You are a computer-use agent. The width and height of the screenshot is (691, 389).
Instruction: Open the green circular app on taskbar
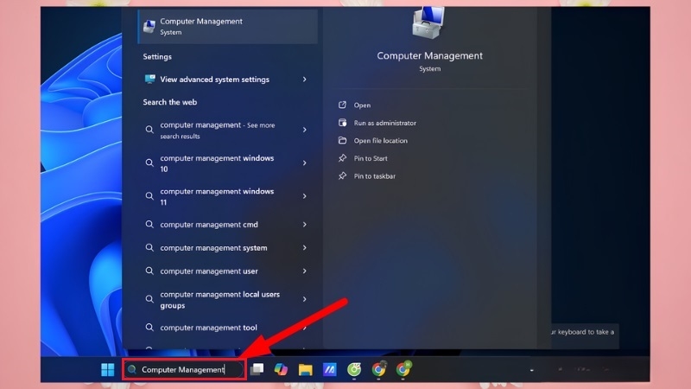coord(354,369)
